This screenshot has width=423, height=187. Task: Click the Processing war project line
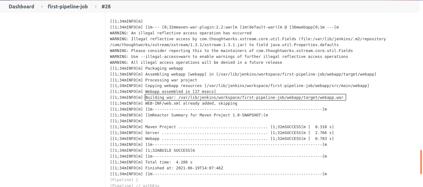154,80
